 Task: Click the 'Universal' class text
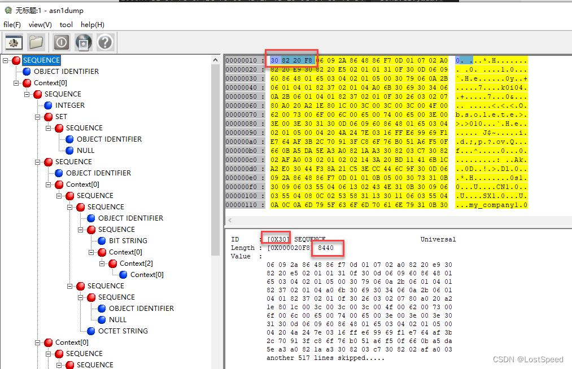438,239
